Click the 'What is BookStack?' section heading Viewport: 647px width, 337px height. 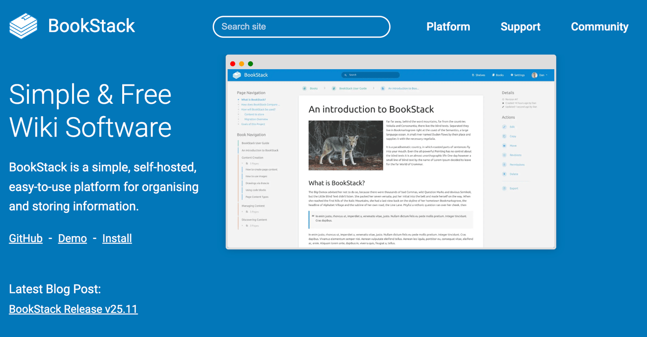pyautogui.click(x=337, y=183)
